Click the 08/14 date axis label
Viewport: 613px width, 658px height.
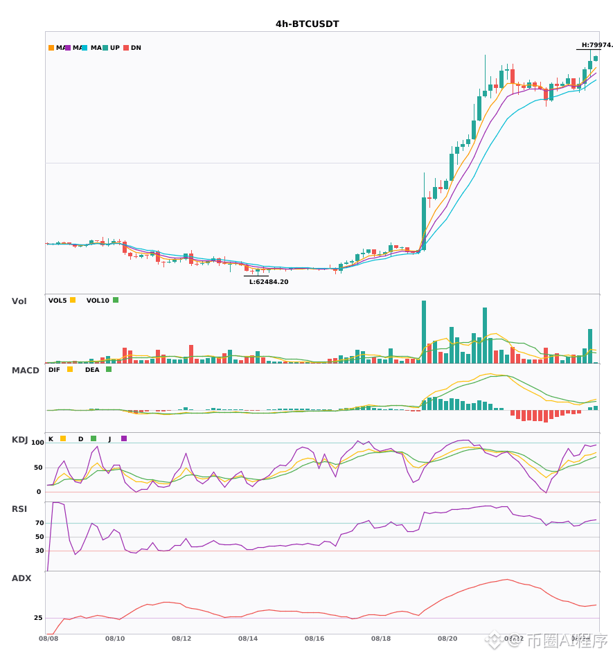(248, 639)
